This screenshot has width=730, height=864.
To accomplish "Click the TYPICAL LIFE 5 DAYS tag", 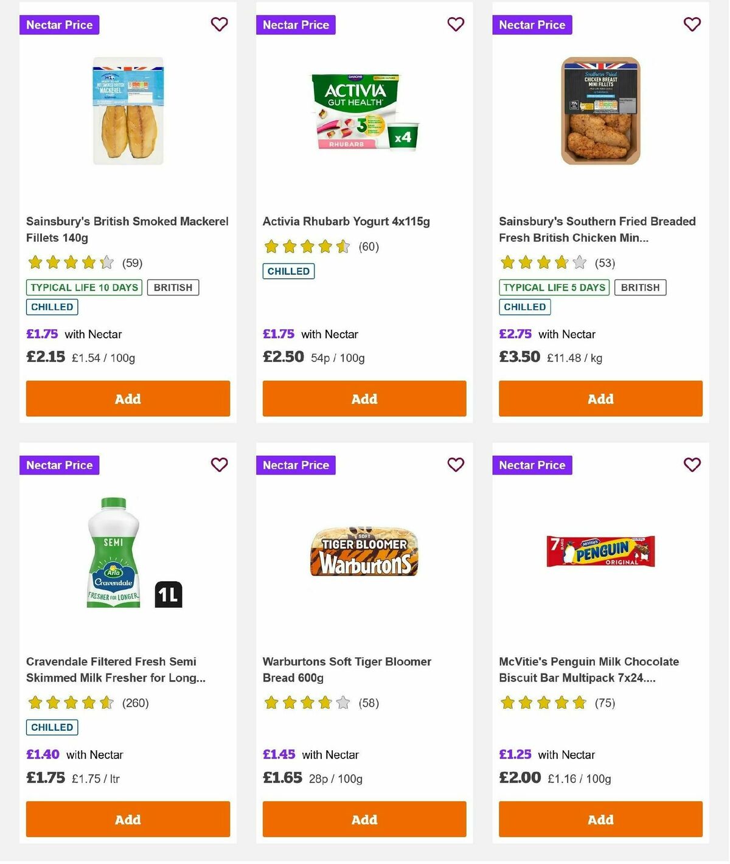I will pos(554,287).
